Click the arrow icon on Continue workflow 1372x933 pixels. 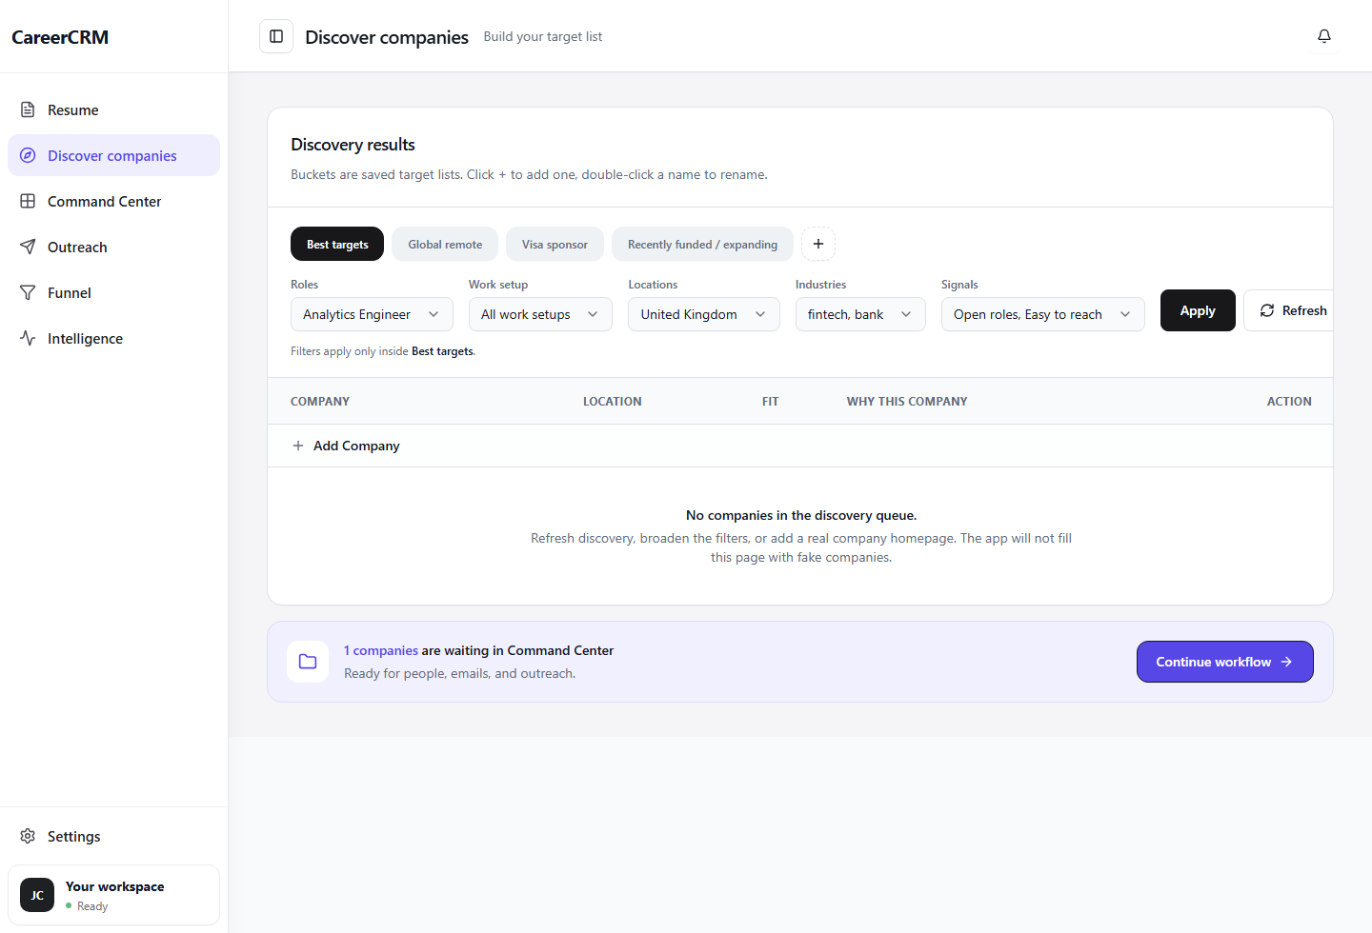tap(1286, 662)
